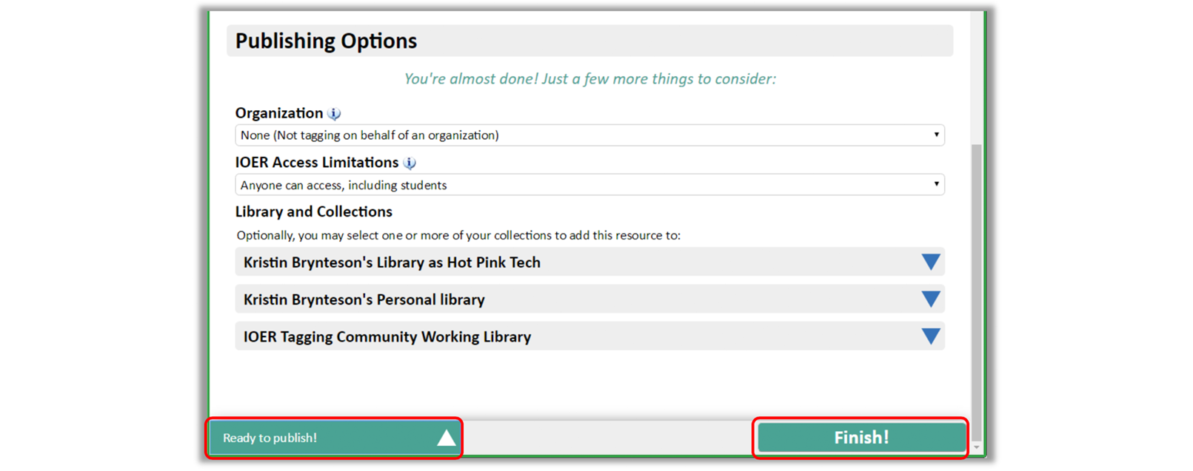This screenshot has height=471, width=1193.
Task: Click the IOER Access Limitations label text
Action: [x=316, y=163]
